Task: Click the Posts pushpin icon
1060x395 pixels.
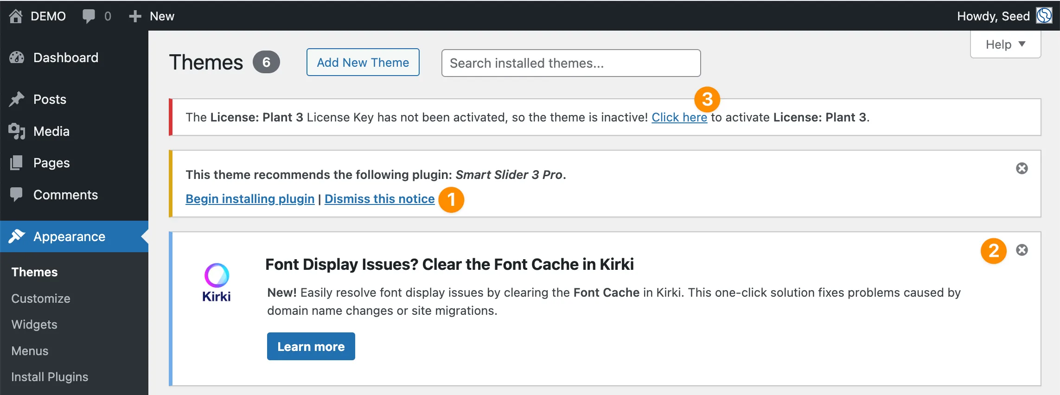Action: [x=17, y=99]
